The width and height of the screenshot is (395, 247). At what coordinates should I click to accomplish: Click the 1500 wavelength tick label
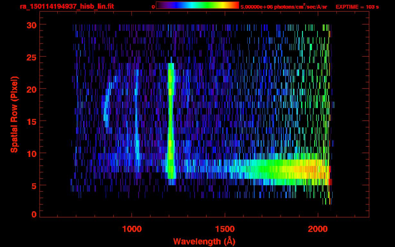coord(225,229)
